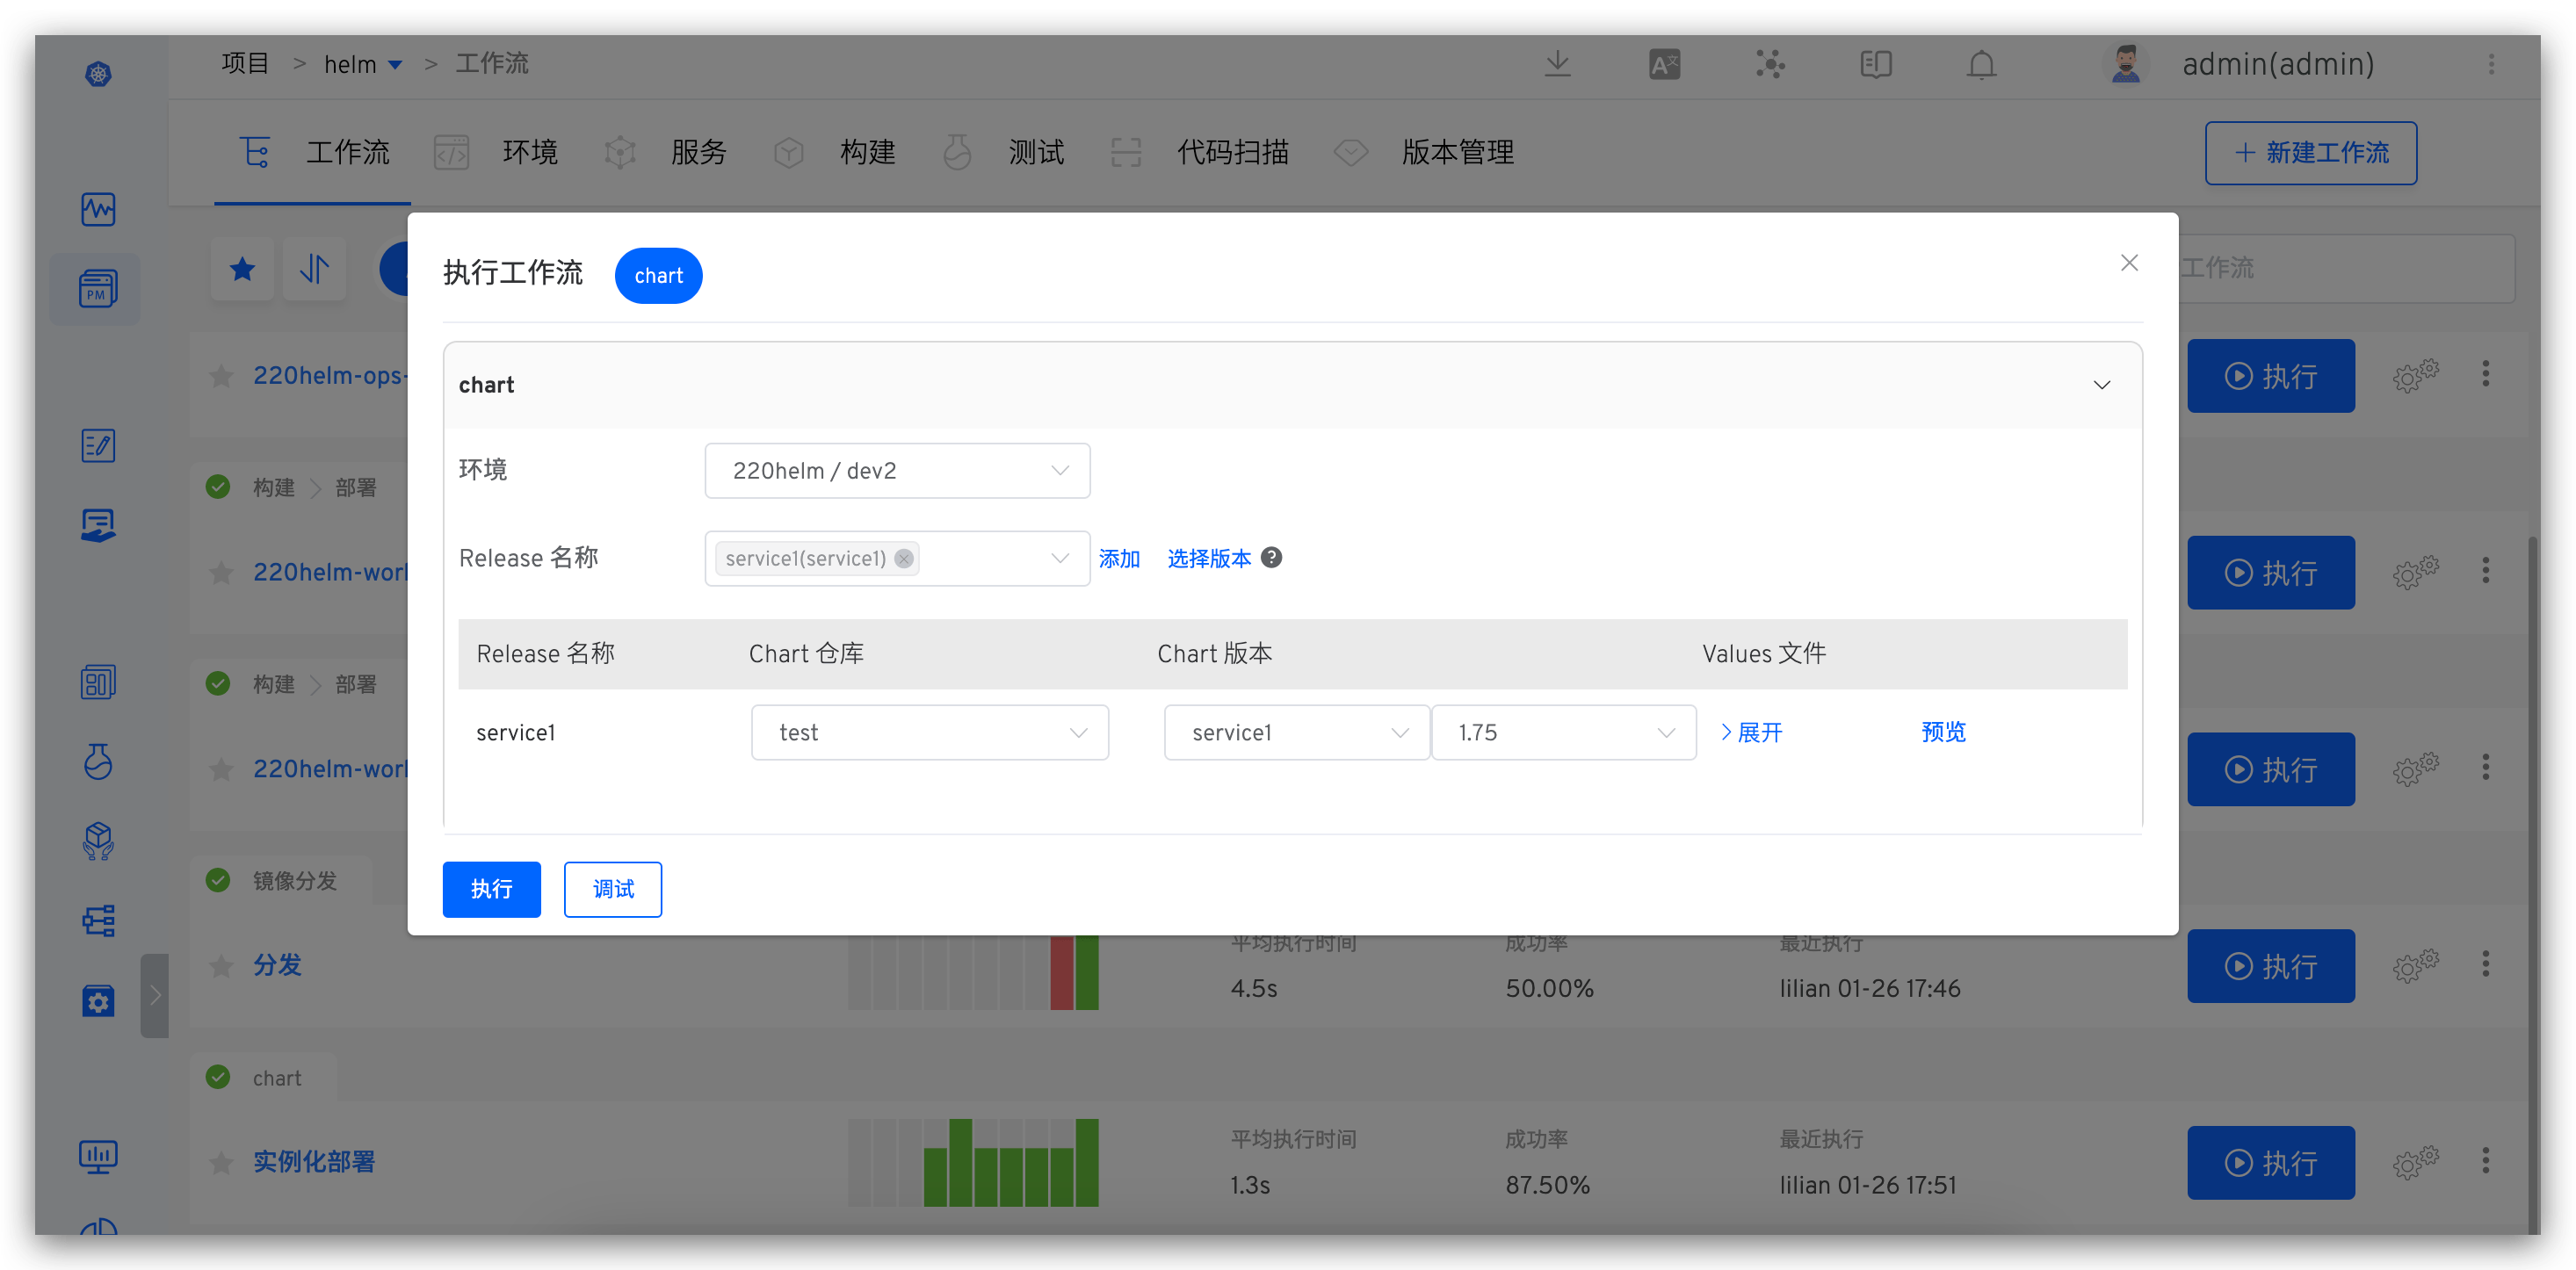The height and width of the screenshot is (1270, 2576).
Task: Click the 预览 link for Values file
Action: tap(1943, 732)
